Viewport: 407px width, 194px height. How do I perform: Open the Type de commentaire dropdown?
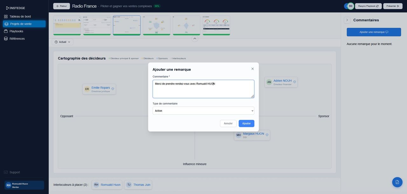[203, 110]
